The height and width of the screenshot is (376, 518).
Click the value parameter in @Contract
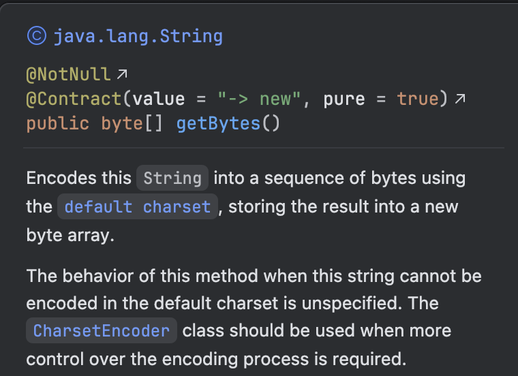pos(158,99)
